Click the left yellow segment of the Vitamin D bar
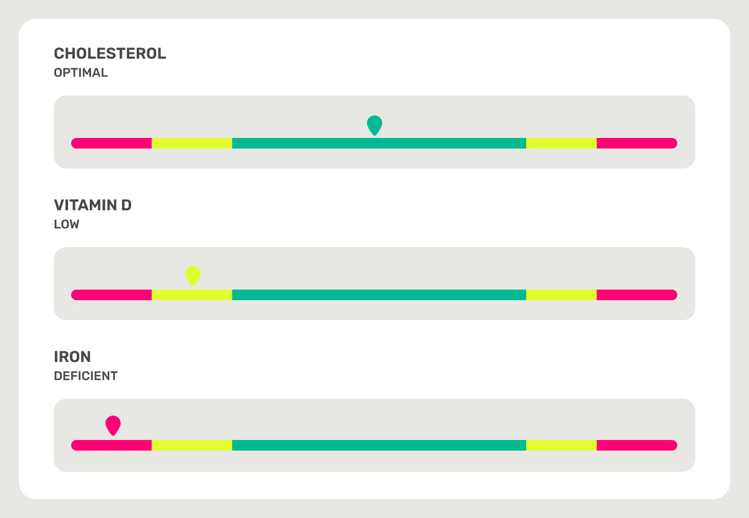This screenshot has width=749, height=518. (x=192, y=295)
